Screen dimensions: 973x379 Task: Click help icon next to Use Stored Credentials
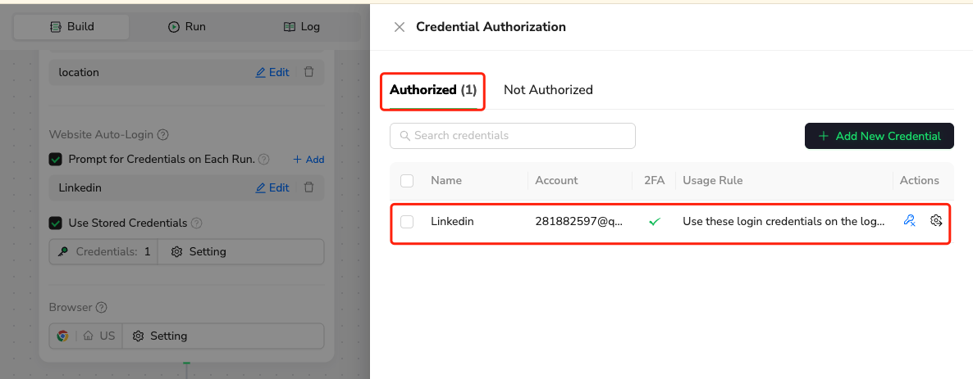[x=196, y=223]
